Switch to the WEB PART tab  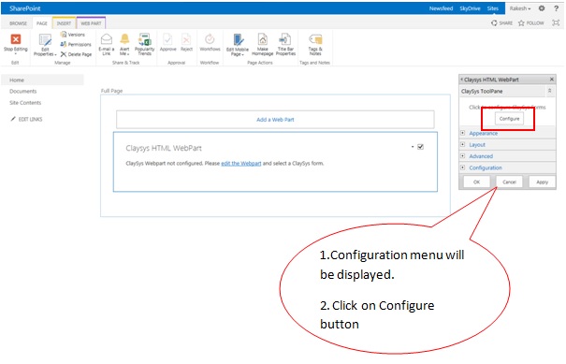click(x=91, y=23)
